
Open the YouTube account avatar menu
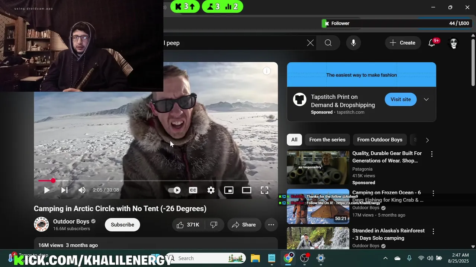click(x=454, y=43)
